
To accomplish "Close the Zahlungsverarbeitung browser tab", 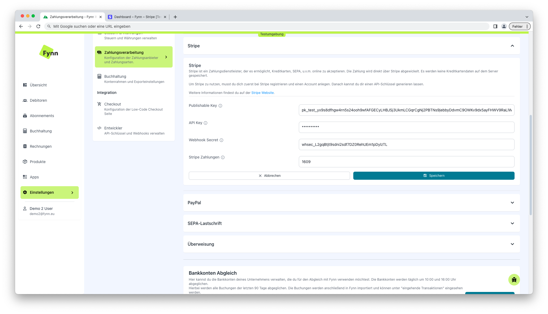I will (101, 17).
